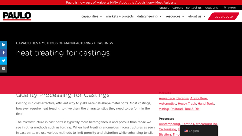Open the Paulo logo home link
Viewport: 242px width, 136px height.
pyautogui.click(x=17, y=16)
